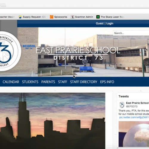Click the Tweets heading
Viewport: 149px width, 149px height.
click(x=124, y=96)
